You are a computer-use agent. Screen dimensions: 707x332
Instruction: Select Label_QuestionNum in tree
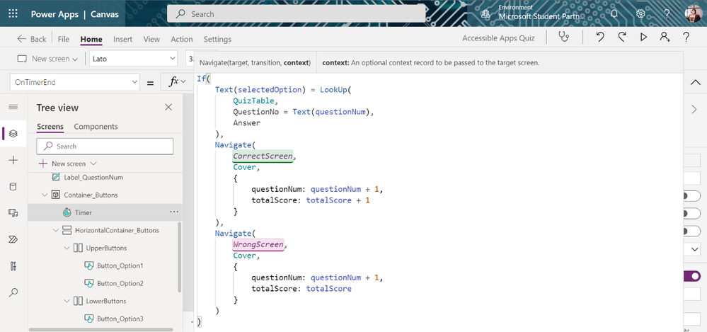(93, 177)
